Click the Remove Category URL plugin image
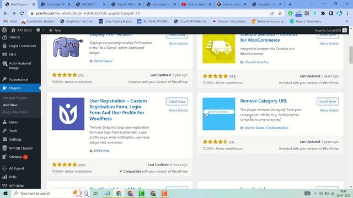The height and width of the screenshot is (198, 353). click(x=218, y=114)
